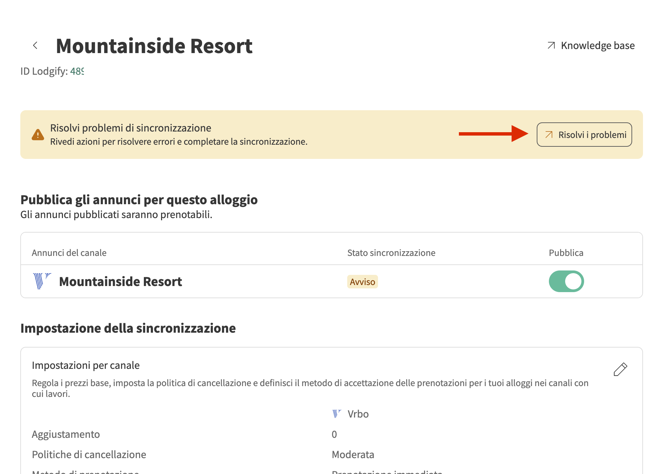Click the Risolvi i problemi button
Viewport: 666px width, 474px height.
[584, 135]
